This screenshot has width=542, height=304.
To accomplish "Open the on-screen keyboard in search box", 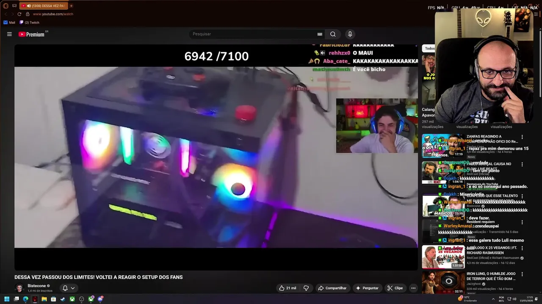I will (x=320, y=34).
